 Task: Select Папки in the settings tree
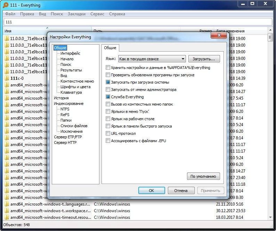pyautogui.click(x=66, y=120)
